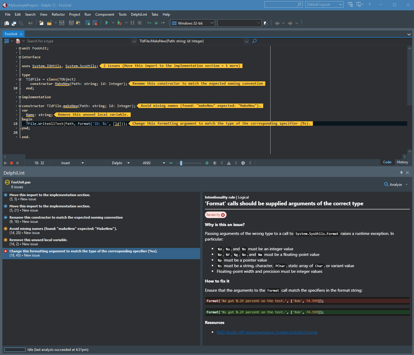Select 'Rename this constructor' issue in list
The height and width of the screenshot is (355, 414).
[x=101, y=220]
